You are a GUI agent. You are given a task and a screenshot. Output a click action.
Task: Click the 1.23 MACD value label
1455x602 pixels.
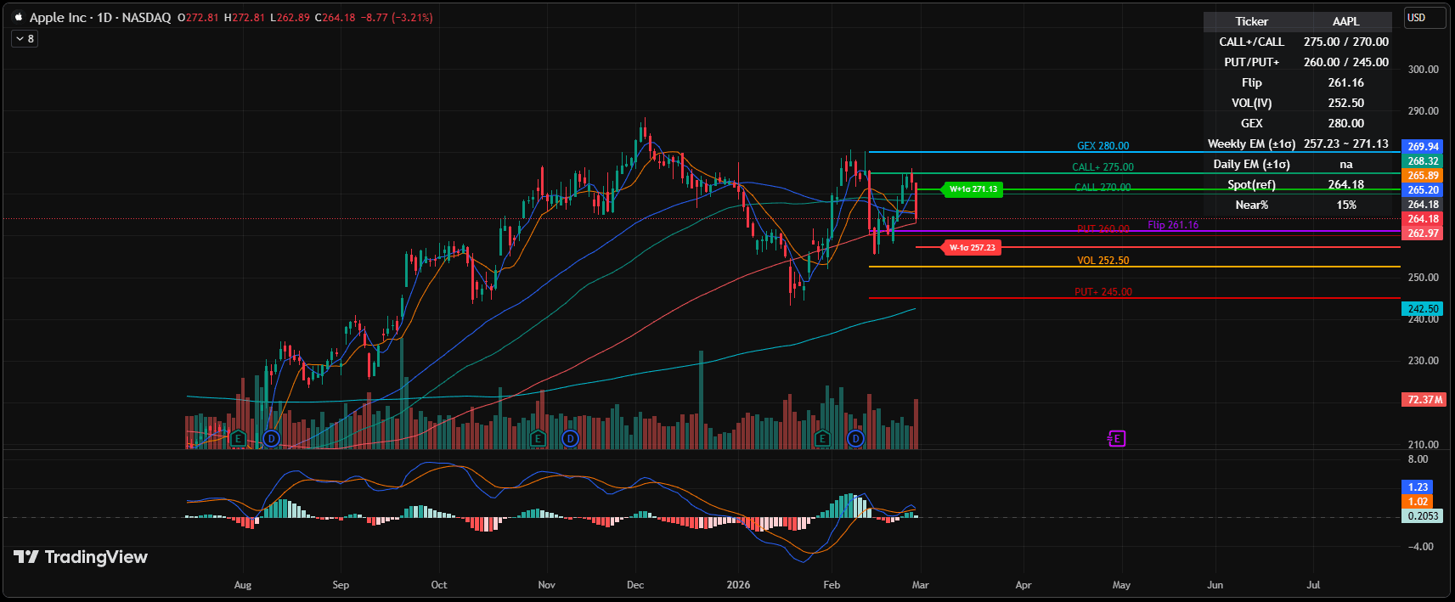pyautogui.click(x=1418, y=487)
